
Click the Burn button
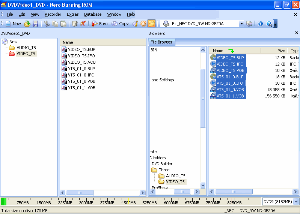click(x=99, y=24)
